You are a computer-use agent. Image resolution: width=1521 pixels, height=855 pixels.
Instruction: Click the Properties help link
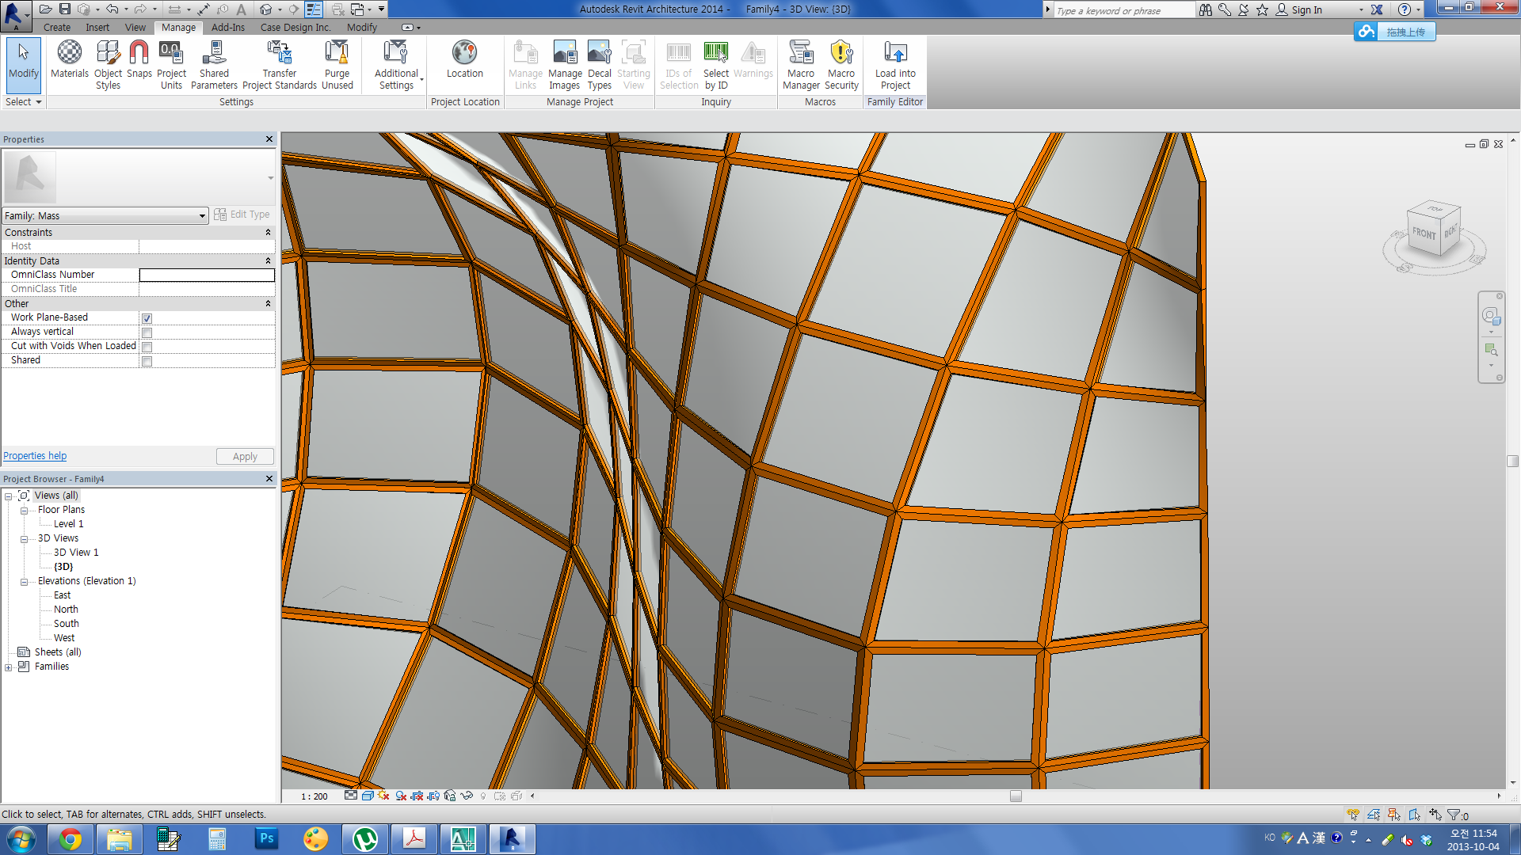point(35,456)
